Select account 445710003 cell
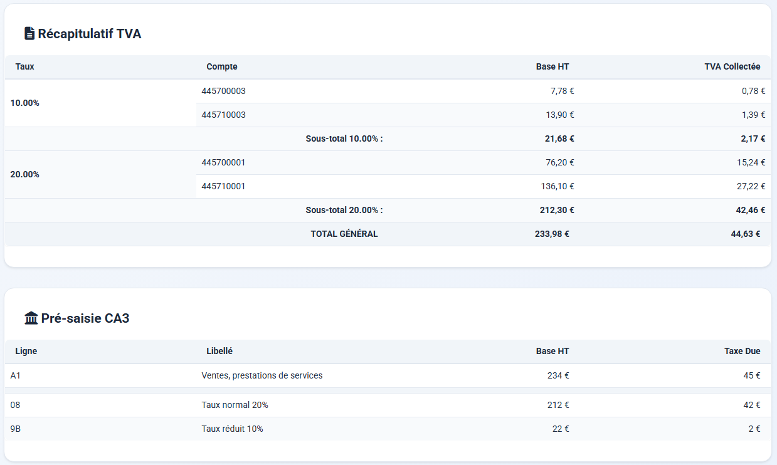Viewport: 777px width, 465px height. [x=224, y=115]
